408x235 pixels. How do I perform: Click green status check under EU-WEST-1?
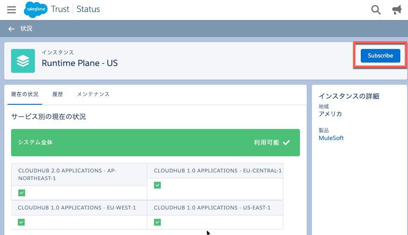pyautogui.click(x=21, y=222)
